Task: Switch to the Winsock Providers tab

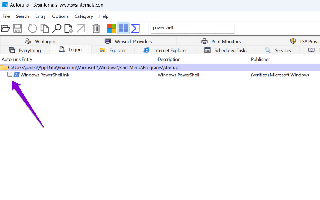Action: (x=128, y=41)
